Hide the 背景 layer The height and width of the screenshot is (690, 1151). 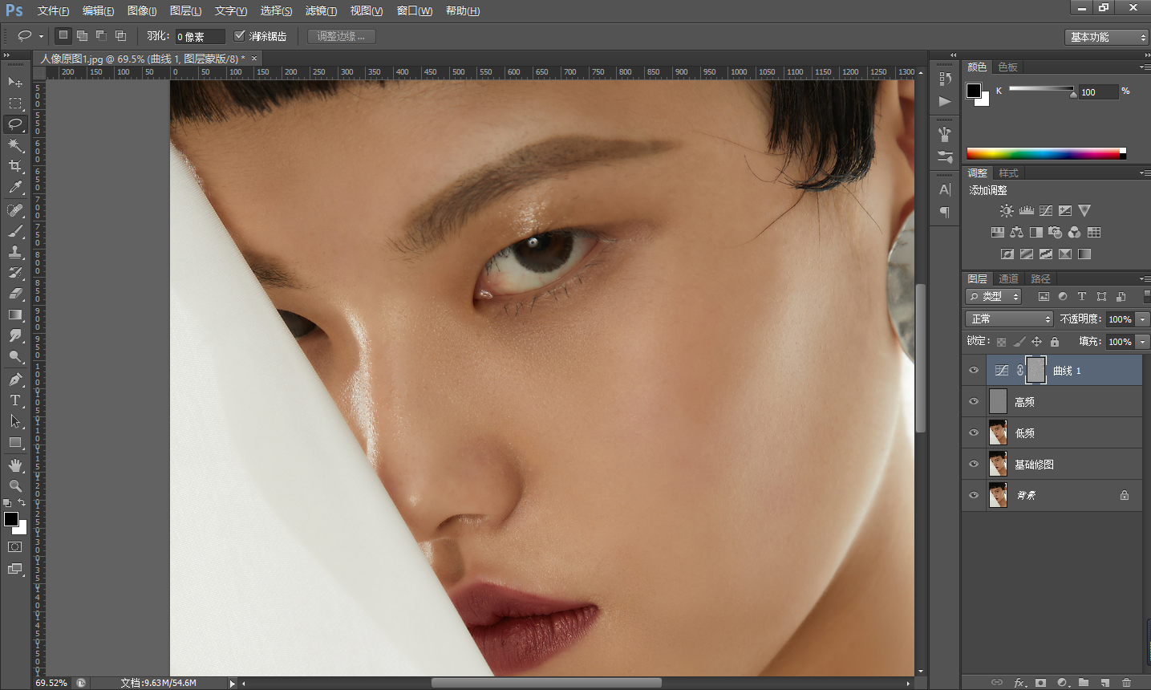click(974, 496)
